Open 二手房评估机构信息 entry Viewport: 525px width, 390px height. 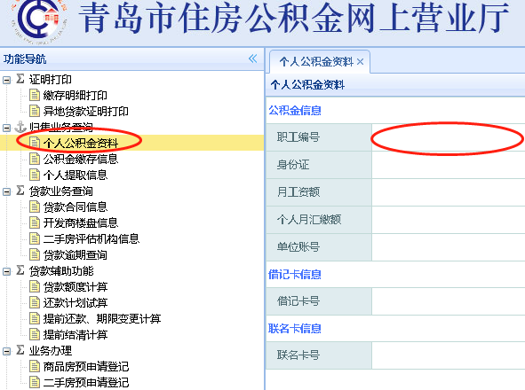[91, 238]
